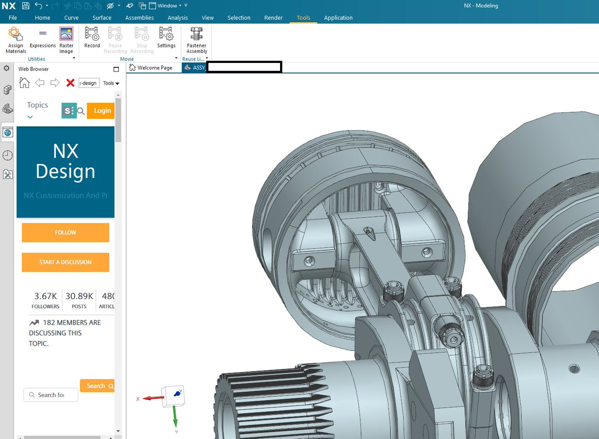Click the Save icon in the title bar
Viewport: 599px width, 439px height.
25,5
